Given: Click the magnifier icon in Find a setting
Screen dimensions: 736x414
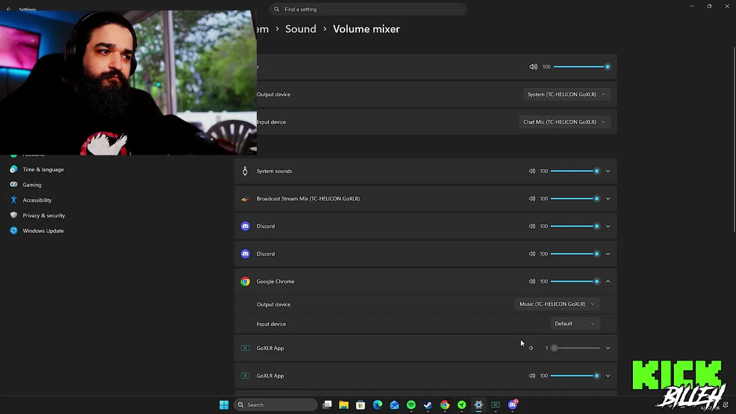Looking at the screenshot, I should pos(277,9).
